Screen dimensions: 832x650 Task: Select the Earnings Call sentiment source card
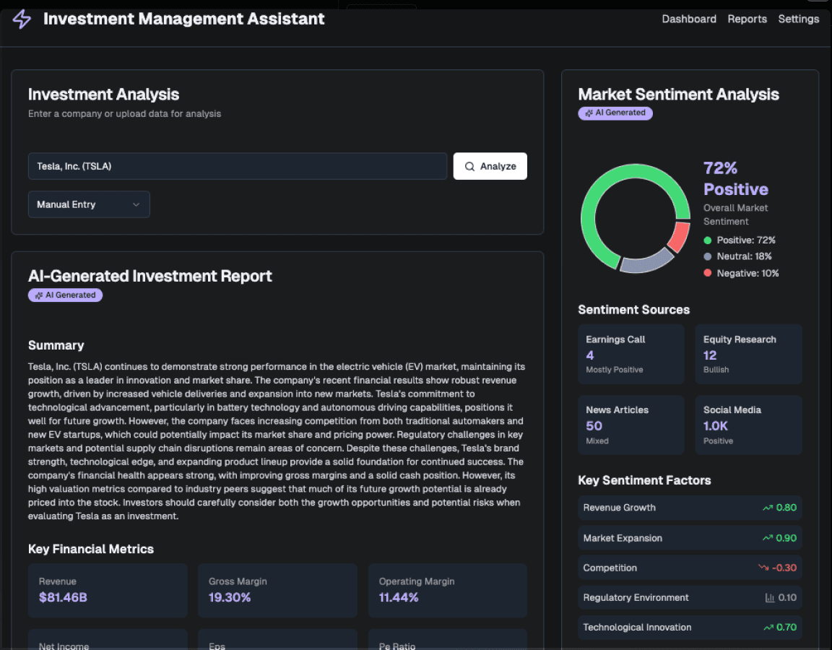tap(631, 354)
